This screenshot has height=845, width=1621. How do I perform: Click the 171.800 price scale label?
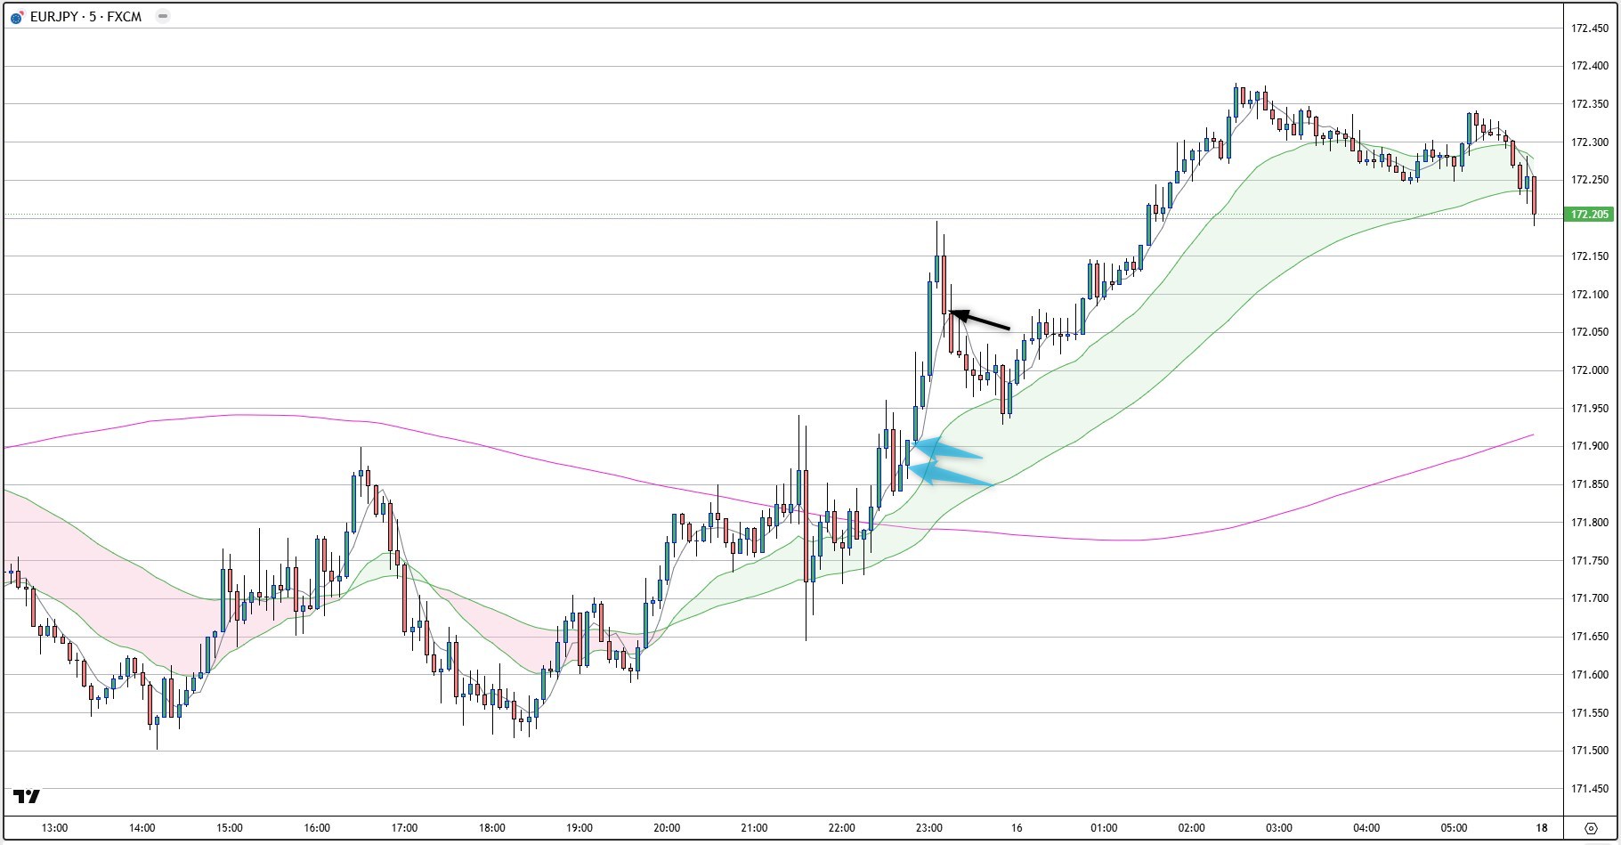tap(1589, 523)
